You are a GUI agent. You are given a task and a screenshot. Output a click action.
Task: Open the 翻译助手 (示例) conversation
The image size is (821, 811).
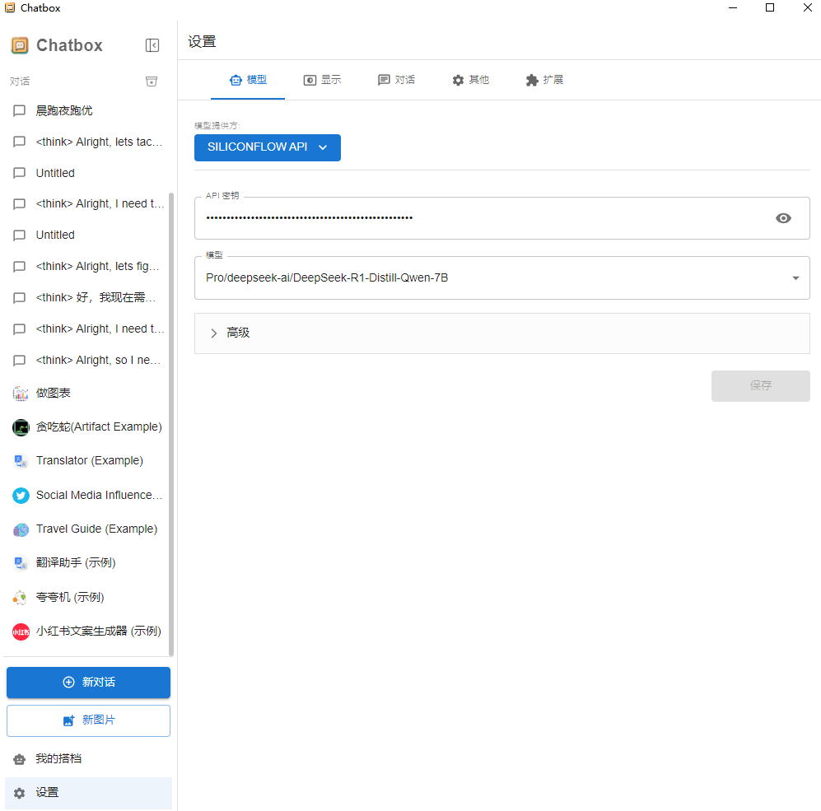[86, 563]
